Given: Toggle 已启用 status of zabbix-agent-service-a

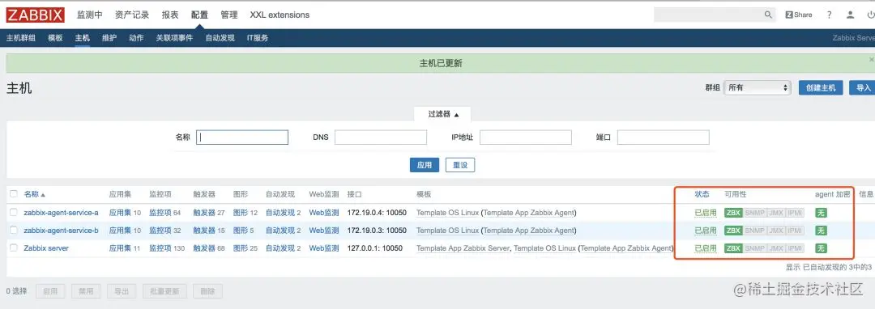Looking at the screenshot, I should (706, 213).
